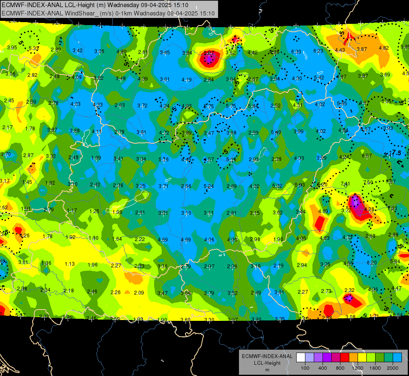Click the wind shear value 4.42
The height and width of the screenshot is (376, 409).
coord(252,53)
